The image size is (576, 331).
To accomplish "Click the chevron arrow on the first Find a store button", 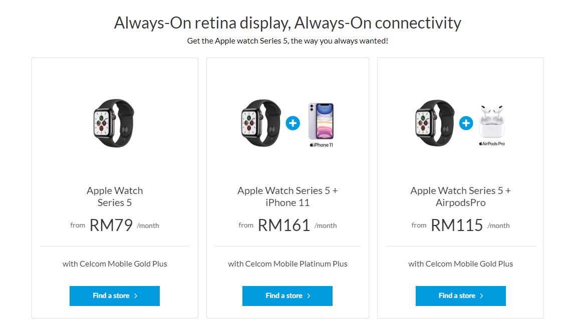I will [136, 296].
